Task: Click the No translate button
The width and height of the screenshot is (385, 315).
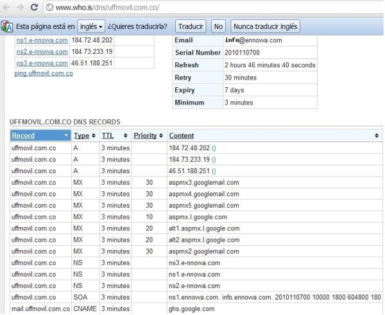Action: tap(218, 26)
